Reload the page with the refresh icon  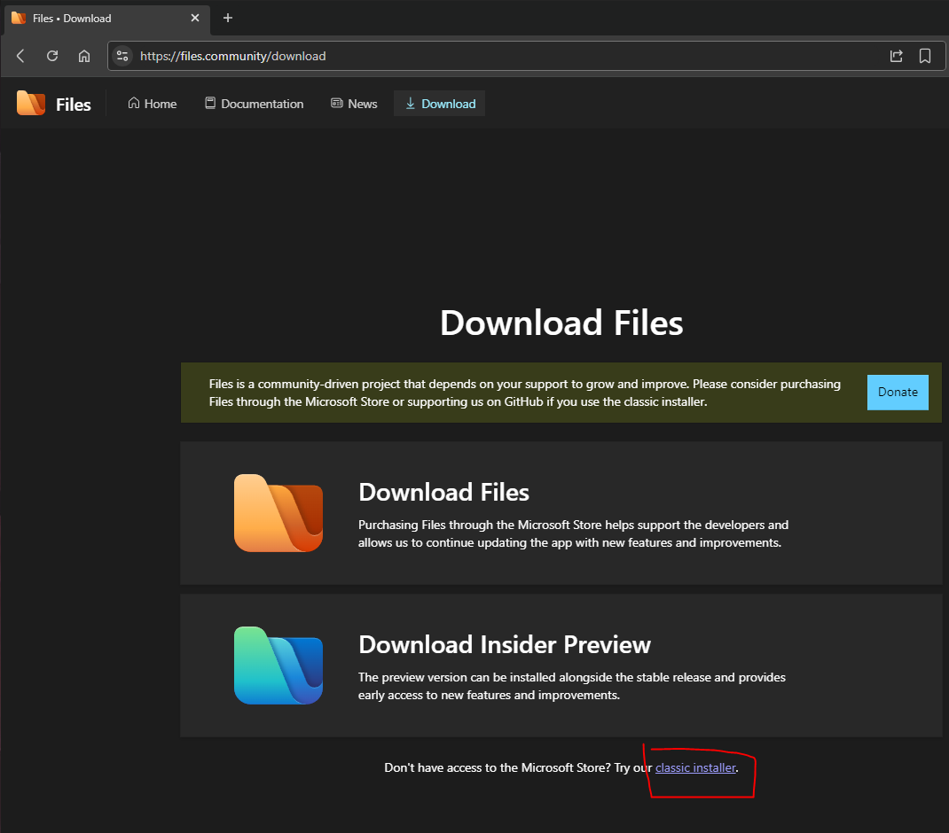52,56
